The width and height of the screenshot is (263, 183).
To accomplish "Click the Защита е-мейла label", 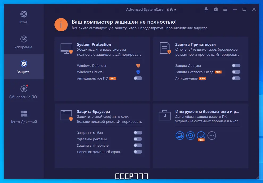I will pos(90,133).
